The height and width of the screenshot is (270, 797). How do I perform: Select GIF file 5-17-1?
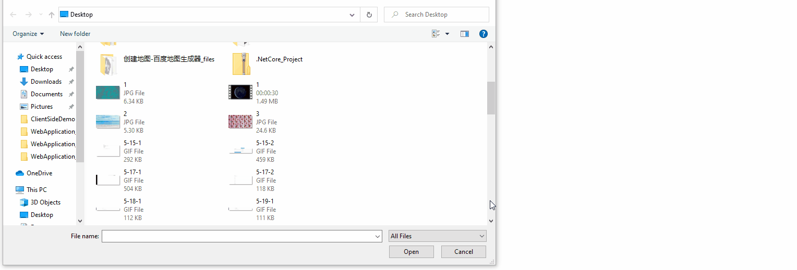(x=119, y=180)
